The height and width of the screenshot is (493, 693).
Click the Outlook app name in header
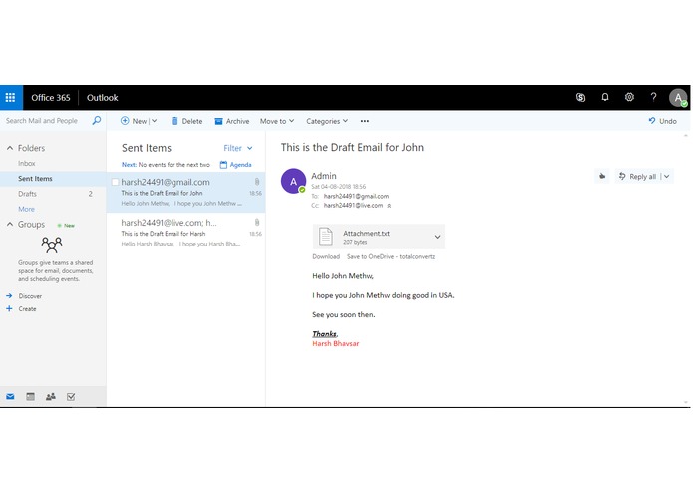[102, 97]
